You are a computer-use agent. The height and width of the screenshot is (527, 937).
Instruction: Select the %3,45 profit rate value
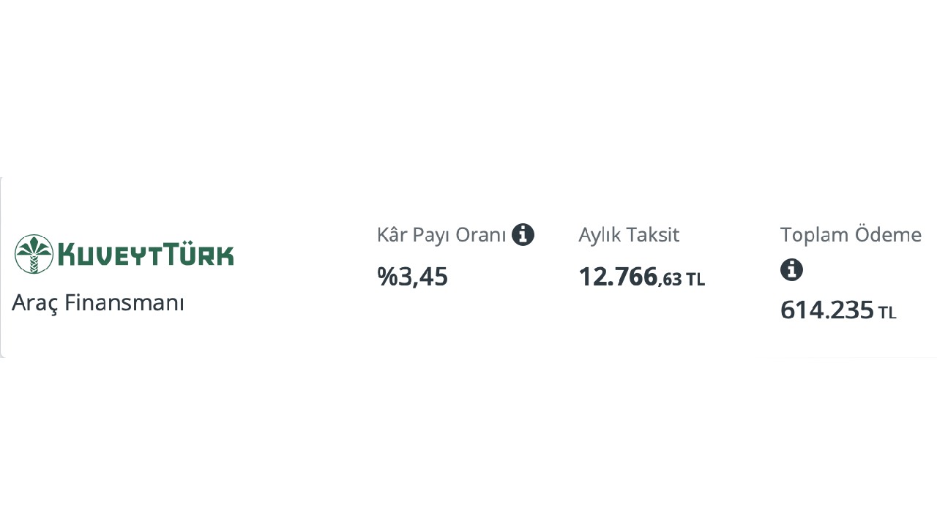tap(412, 277)
